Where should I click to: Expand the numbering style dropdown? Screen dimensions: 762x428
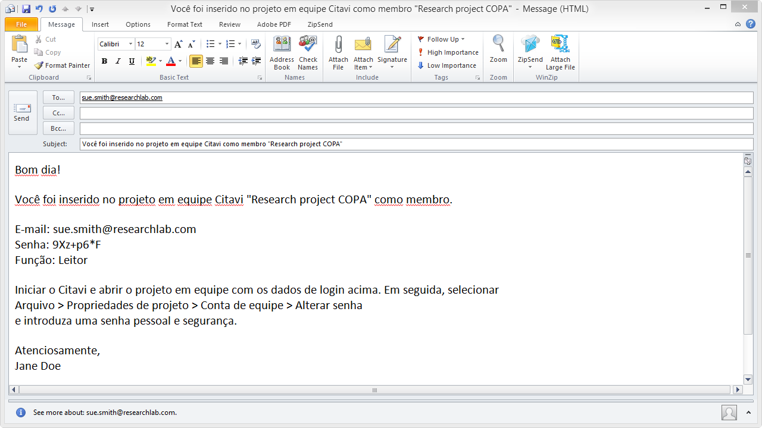(x=240, y=44)
